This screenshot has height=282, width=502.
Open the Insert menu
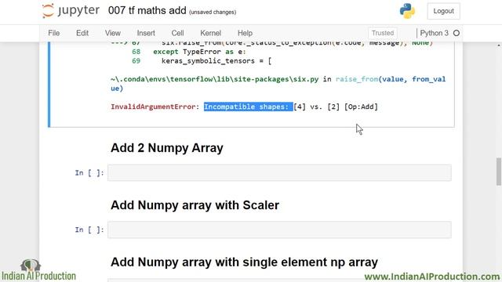pyautogui.click(x=146, y=33)
